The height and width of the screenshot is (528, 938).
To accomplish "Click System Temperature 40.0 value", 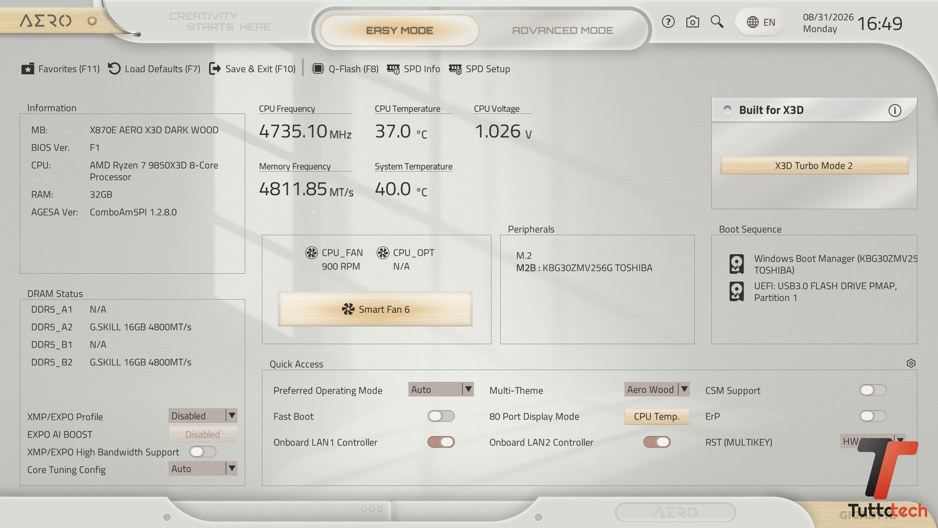I will (401, 189).
